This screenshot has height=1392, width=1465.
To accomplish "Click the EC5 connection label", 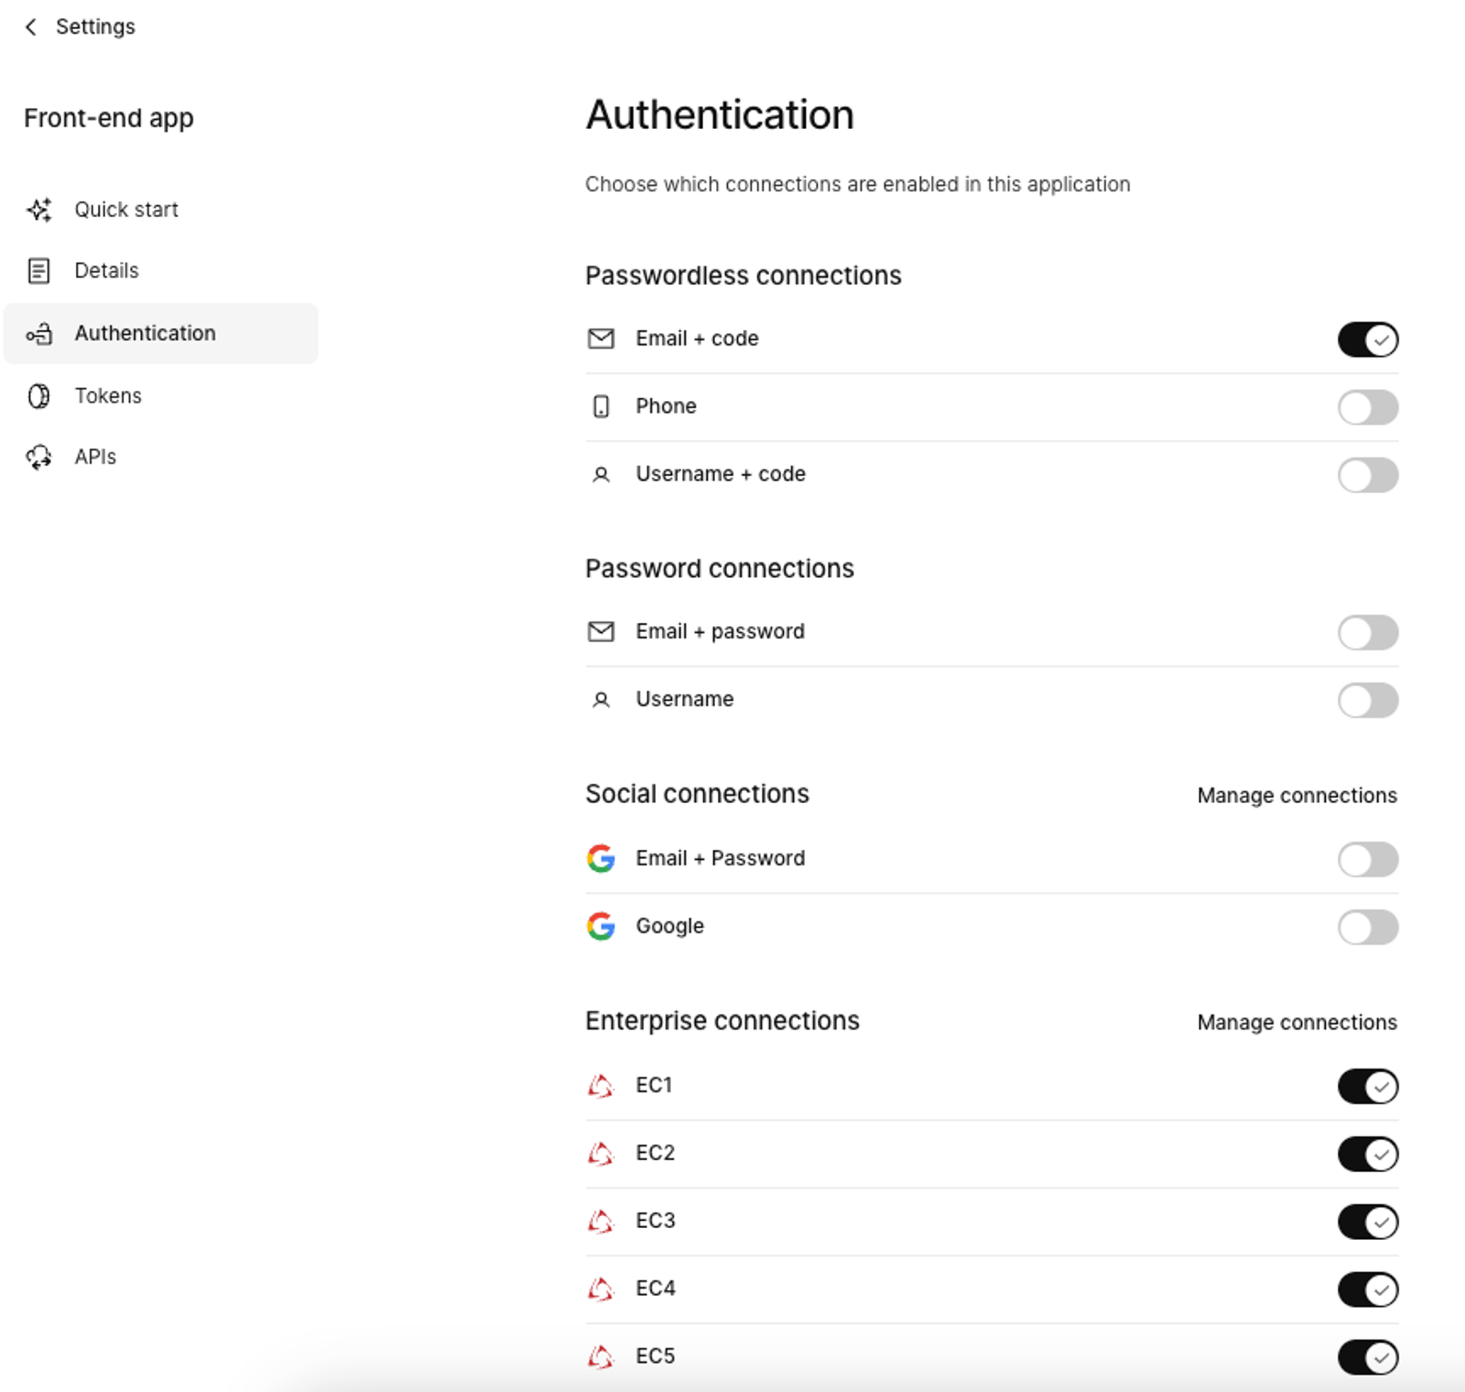I will pyautogui.click(x=656, y=1357).
